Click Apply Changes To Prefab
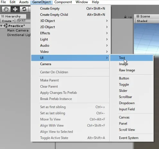Screen dimensions: 159x149 (x=70, y=93)
